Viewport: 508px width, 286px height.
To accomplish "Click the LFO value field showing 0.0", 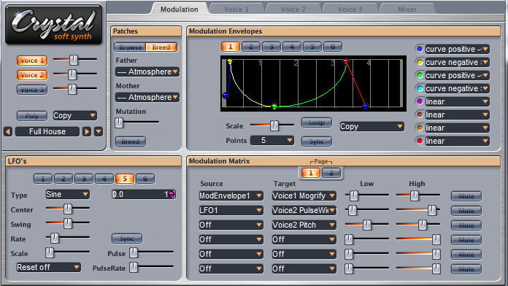I will (x=144, y=194).
